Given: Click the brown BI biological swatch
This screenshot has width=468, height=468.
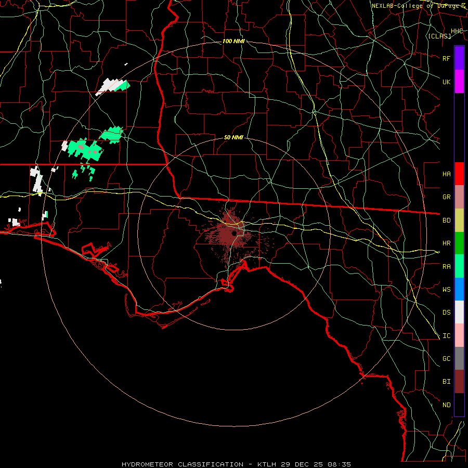Looking at the screenshot, I should pos(459,382).
